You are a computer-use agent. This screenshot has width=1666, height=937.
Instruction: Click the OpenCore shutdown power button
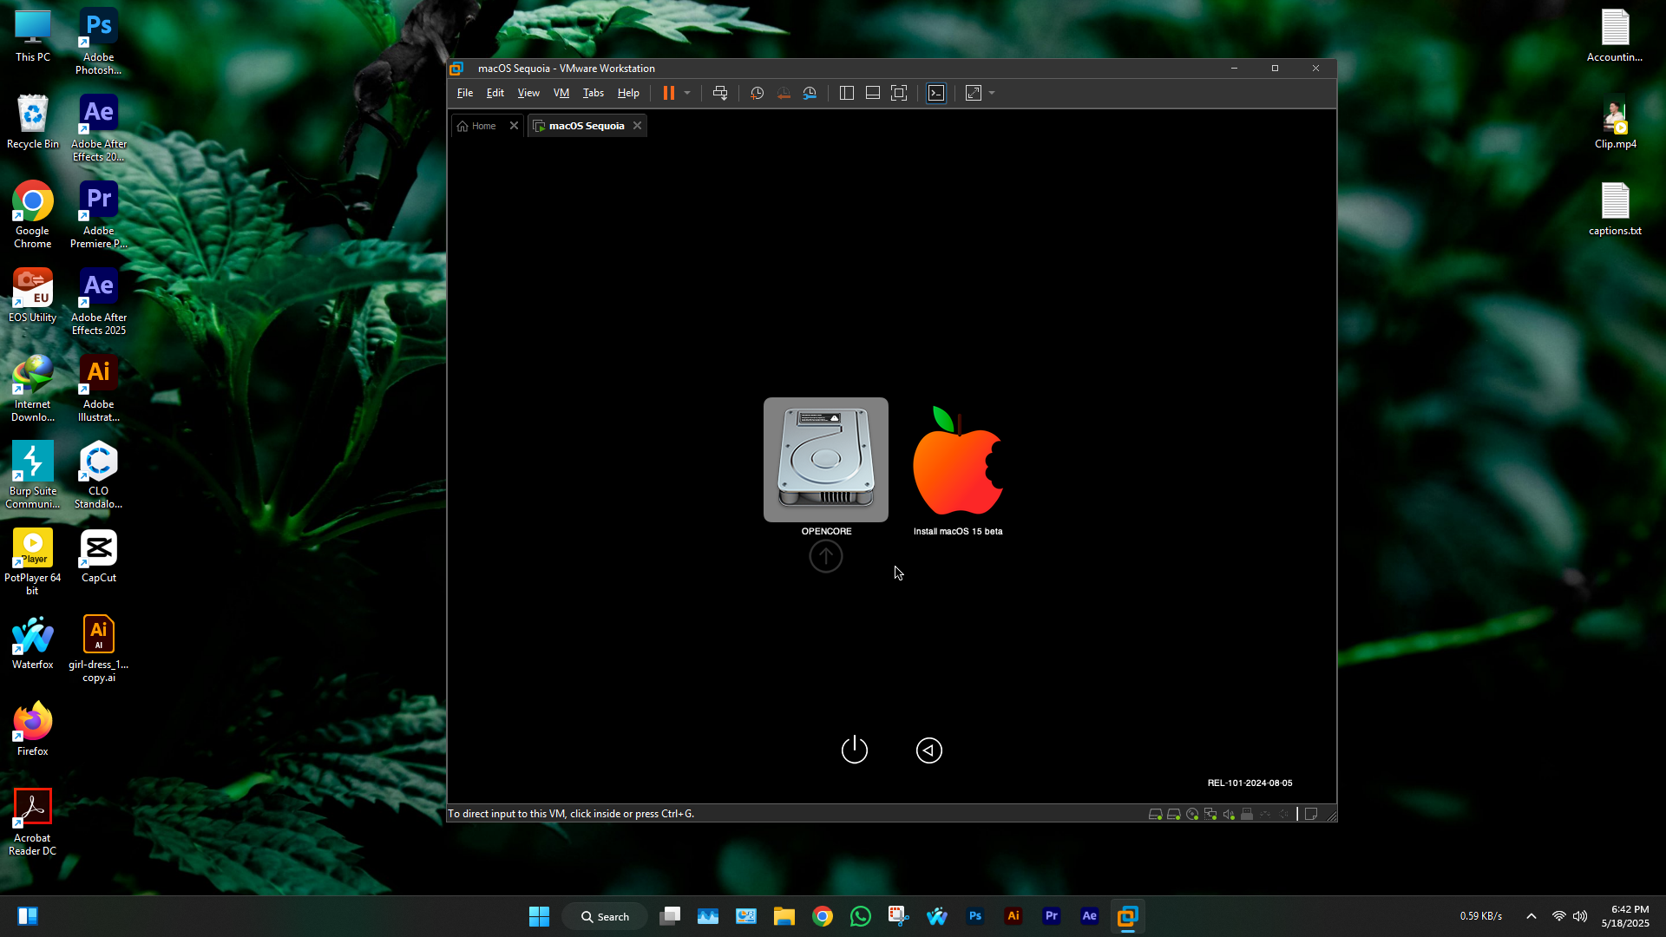(x=854, y=750)
